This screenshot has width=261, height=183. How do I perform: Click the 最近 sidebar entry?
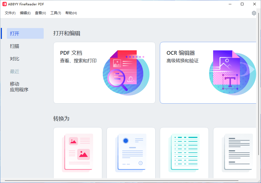click(14, 71)
